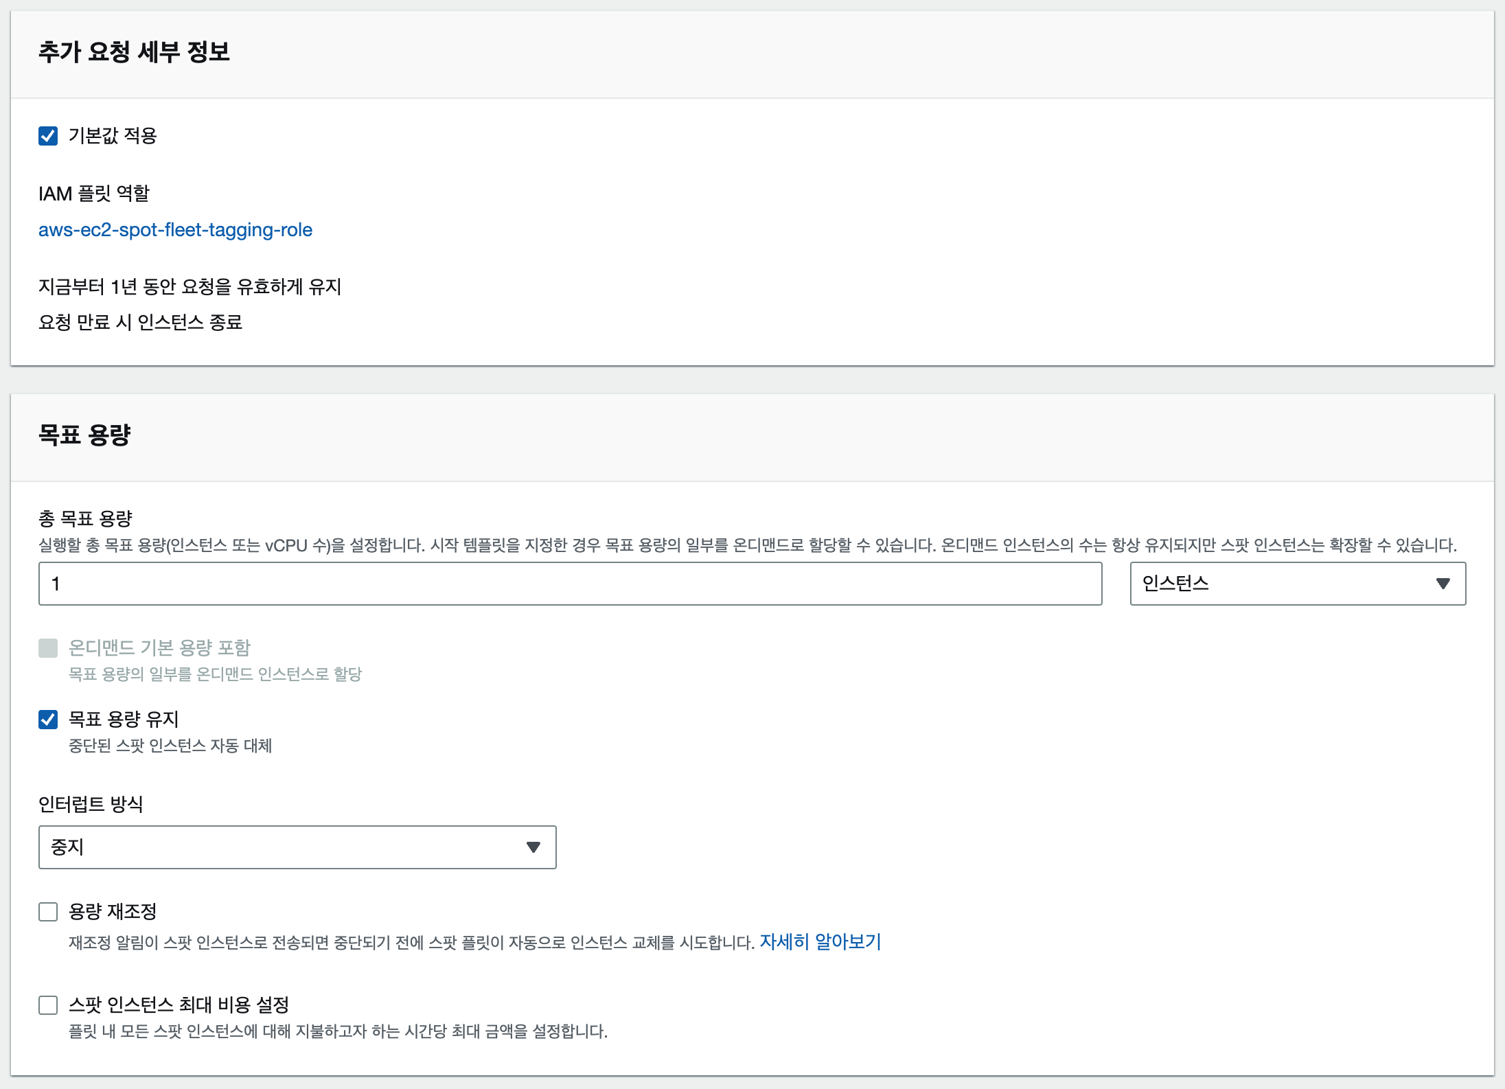Click the 추가 요청 세부 정보 header
The width and height of the screenshot is (1505, 1089).
(134, 52)
